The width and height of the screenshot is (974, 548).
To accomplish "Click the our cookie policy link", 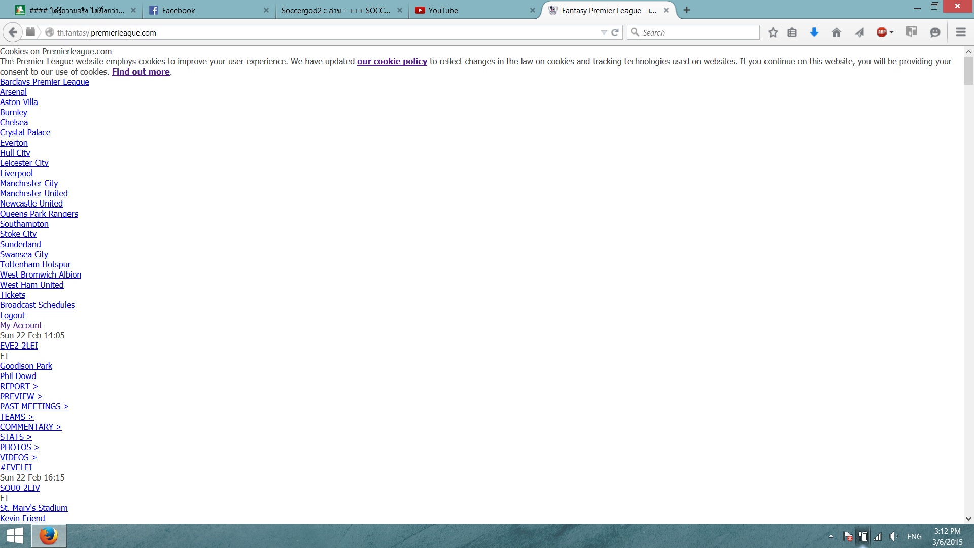I will tap(392, 61).
